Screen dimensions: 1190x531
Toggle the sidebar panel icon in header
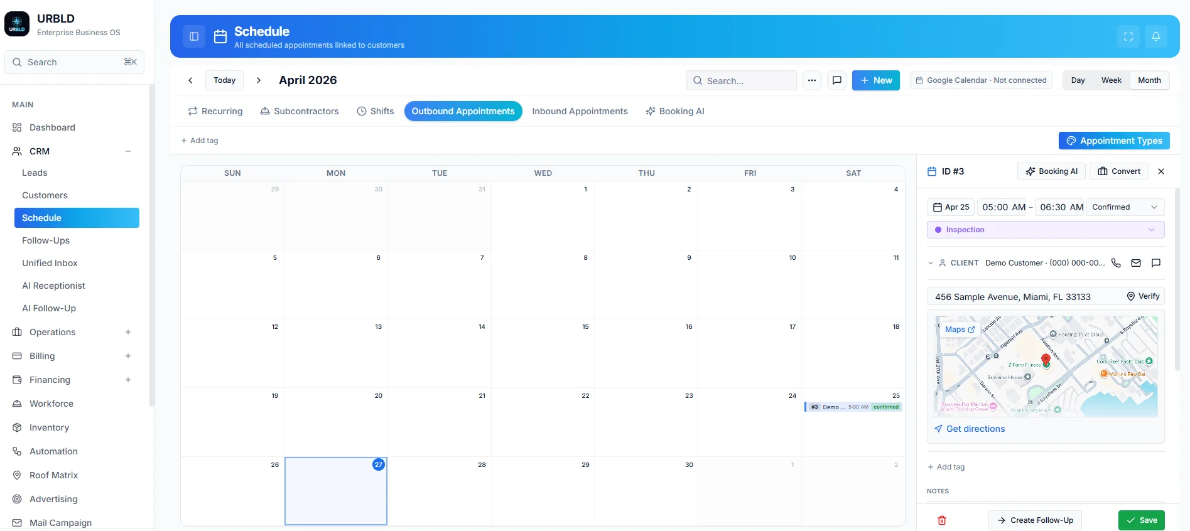(194, 36)
